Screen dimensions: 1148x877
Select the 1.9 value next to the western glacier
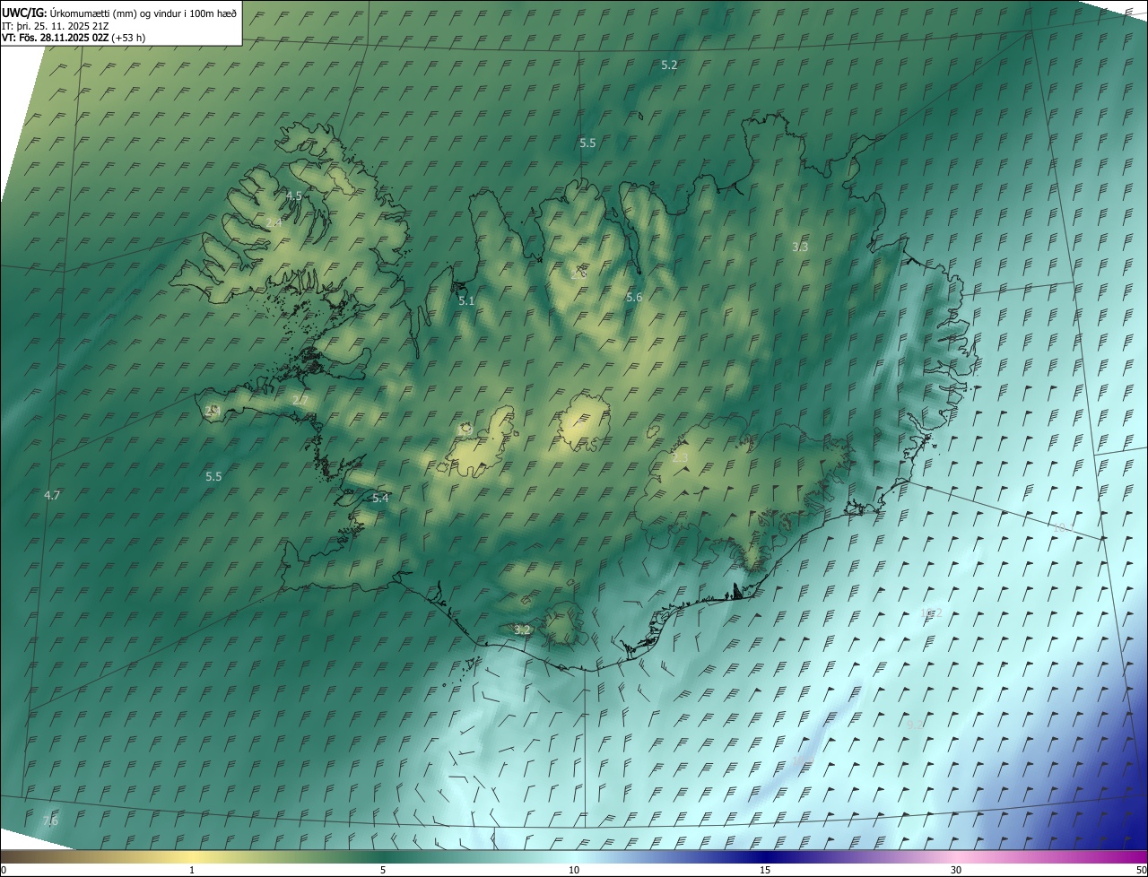click(465, 430)
